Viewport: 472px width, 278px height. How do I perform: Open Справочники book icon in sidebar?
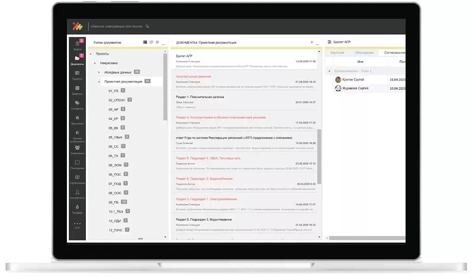point(77,178)
